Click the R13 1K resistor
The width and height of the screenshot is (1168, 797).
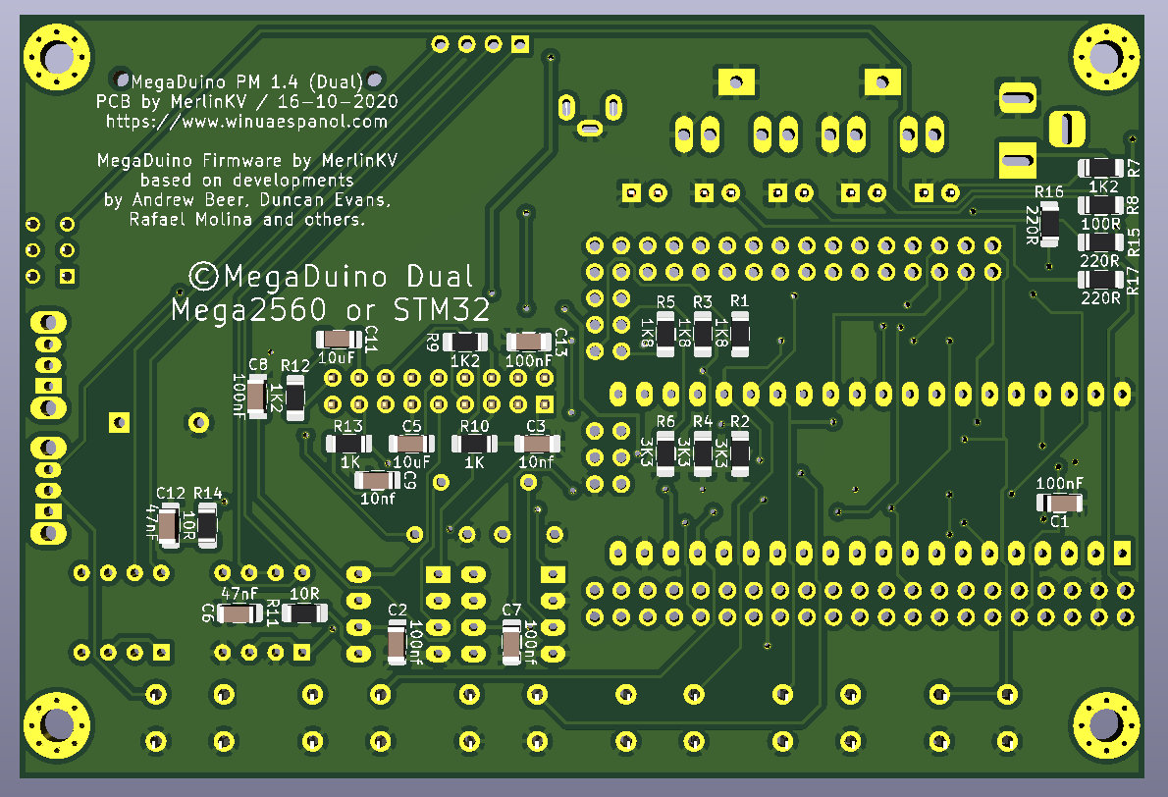click(348, 444)
